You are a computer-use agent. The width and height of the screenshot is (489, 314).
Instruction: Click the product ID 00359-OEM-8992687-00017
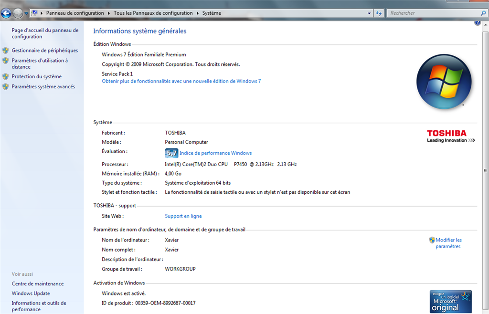[x=165, y=303]
